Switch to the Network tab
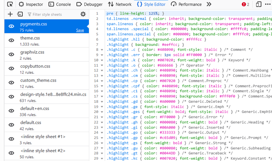This screenshot has width=272, height=161. 120,4
